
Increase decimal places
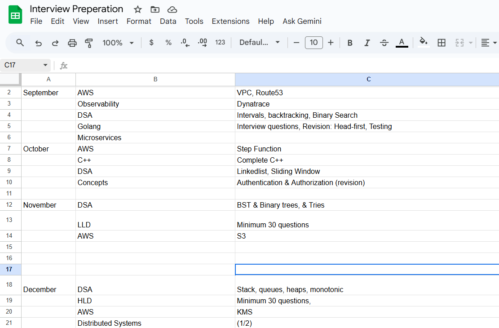tap(203, 42)
